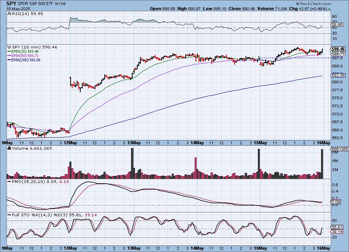This screenshot has width=349, height=252.
Task: Click the 585.0 price axis label
Action: pyautogui.click(x=337, y=66)
